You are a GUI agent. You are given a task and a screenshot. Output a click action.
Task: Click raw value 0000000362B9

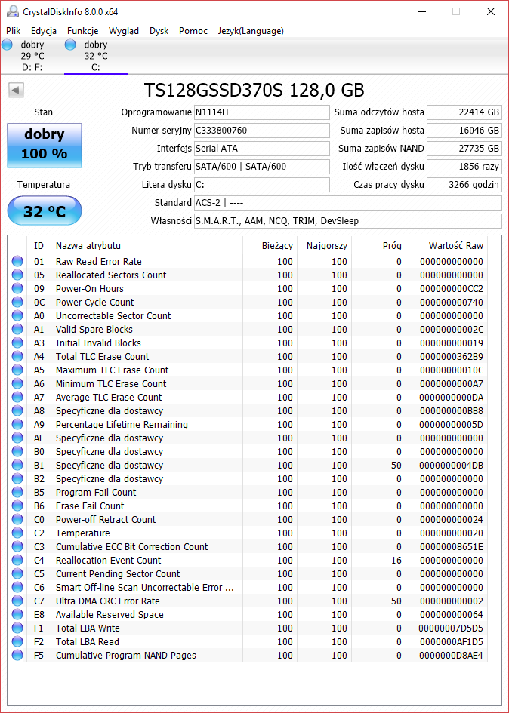point(452,356)
